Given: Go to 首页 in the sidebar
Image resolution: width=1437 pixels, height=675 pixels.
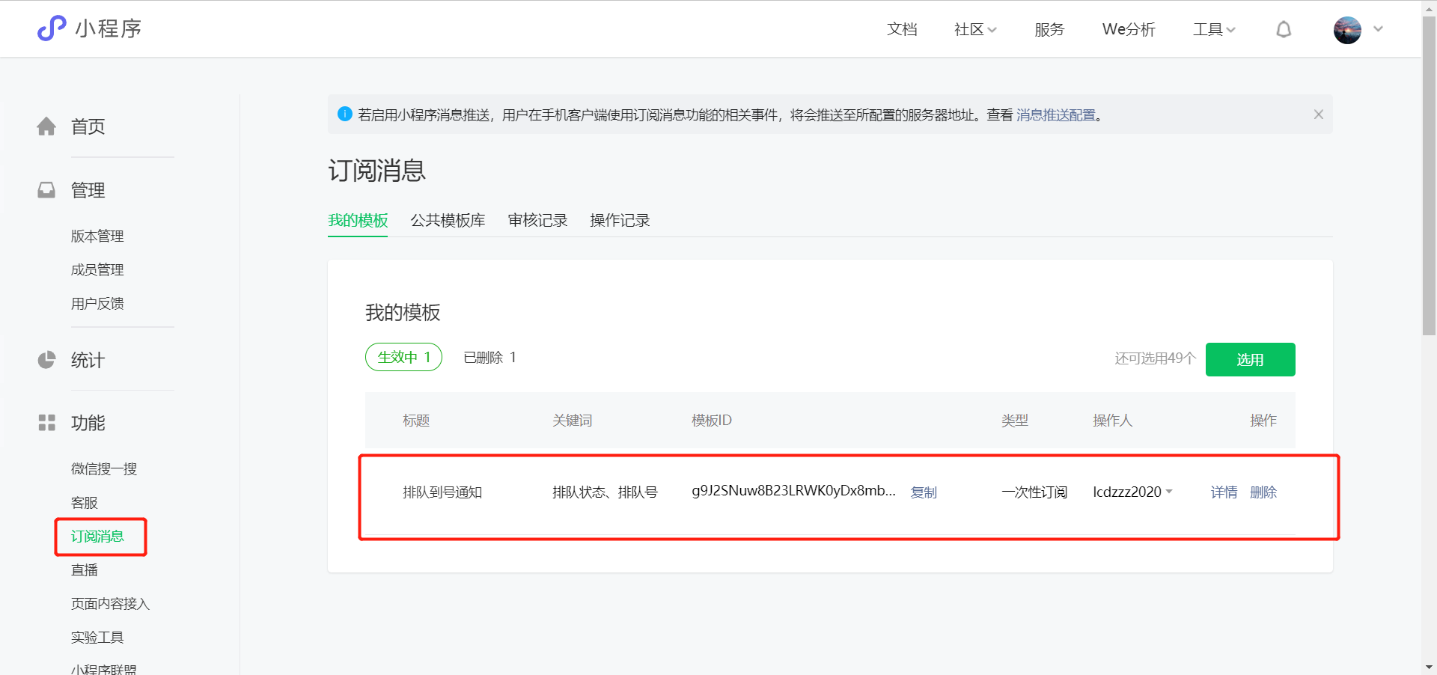Looking at the screenshot, I should [x=88, y=126].
